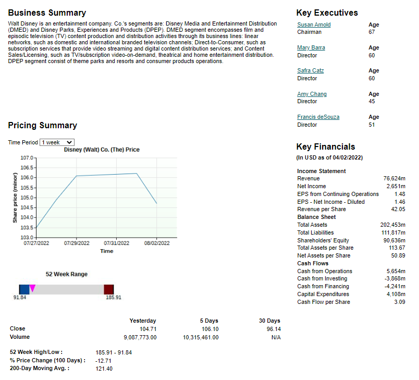This screenshot has height=380, width=419.
Task: Open Francis deSouza executive profile link
Action: coord(318,117)
